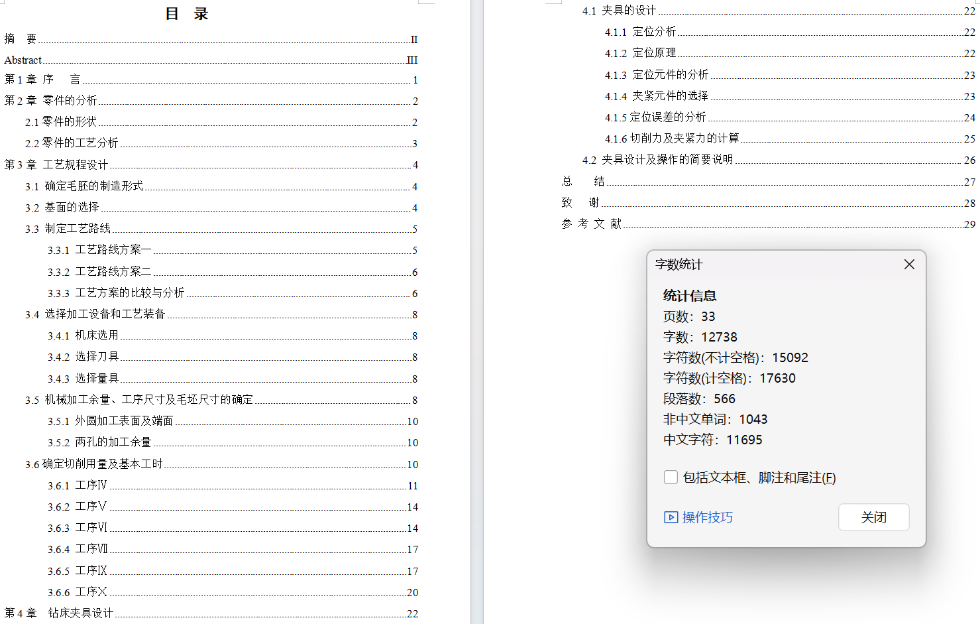
Task: Click the 目录 heading
Action: tap(187, 14)
